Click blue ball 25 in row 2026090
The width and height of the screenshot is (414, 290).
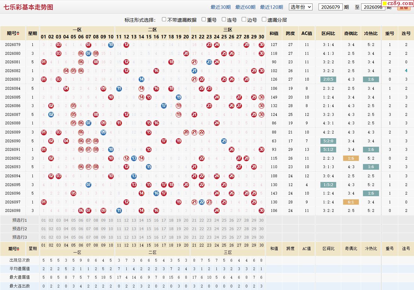pos(224,141)
